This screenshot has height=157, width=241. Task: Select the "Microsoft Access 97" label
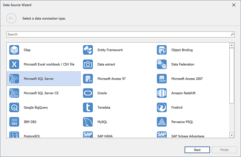click(111, 79)
